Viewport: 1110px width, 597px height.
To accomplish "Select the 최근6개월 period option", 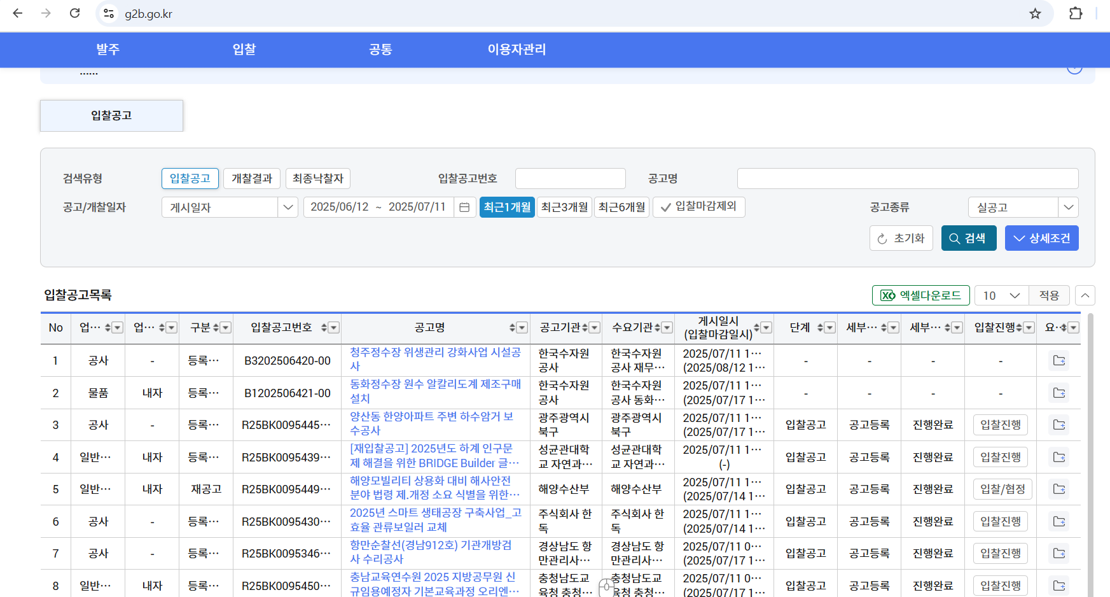I will pyautogui.click(x=621, y=207).
